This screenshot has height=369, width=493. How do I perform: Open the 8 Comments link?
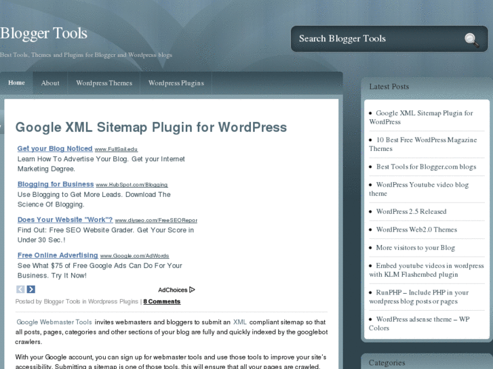click(162, 301)
